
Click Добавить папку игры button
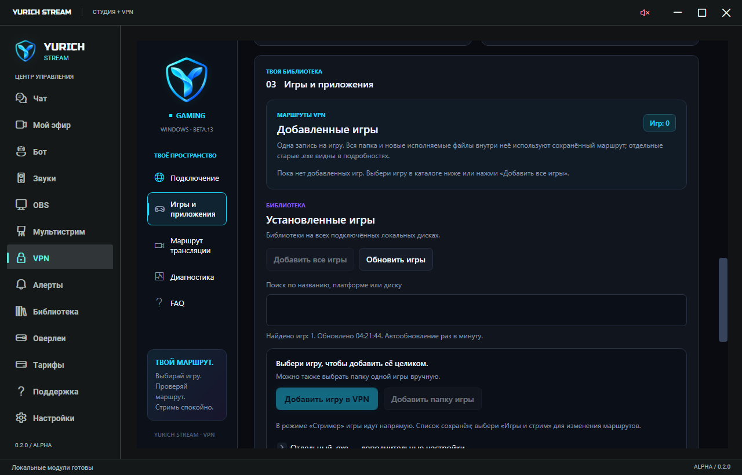point(432,399)
